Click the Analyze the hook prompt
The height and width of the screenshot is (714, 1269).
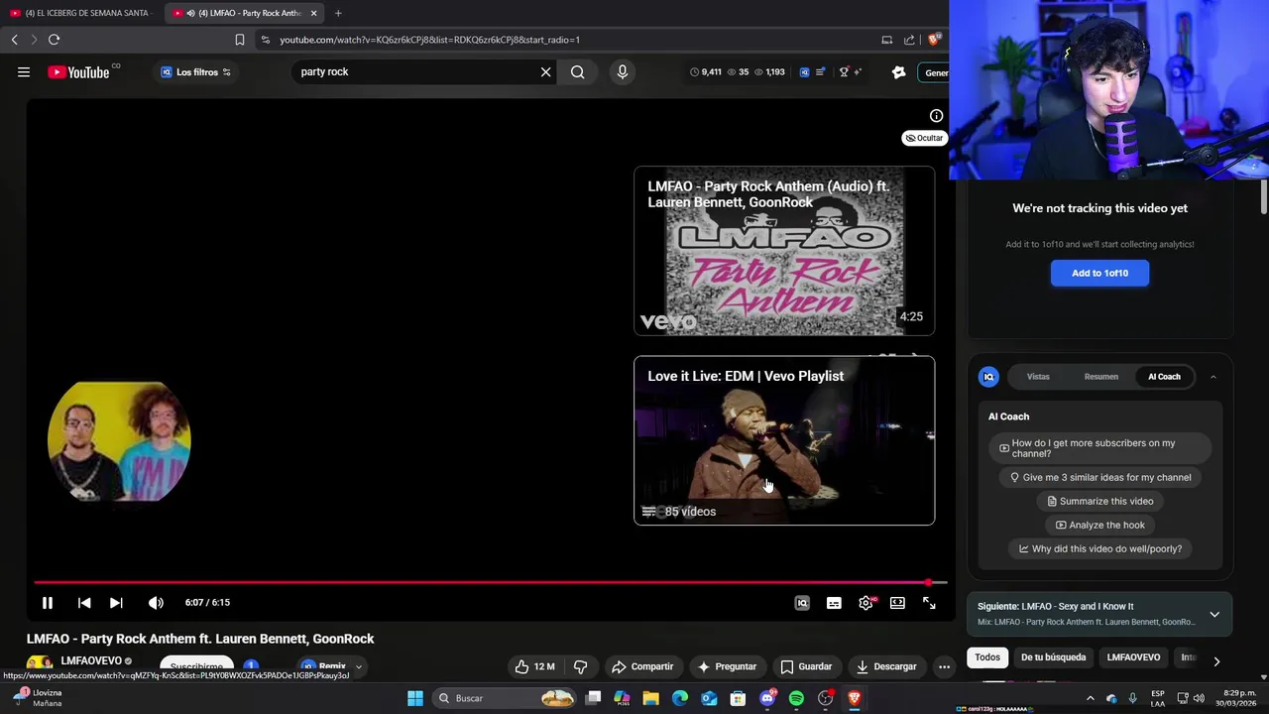pos(1100,525)
